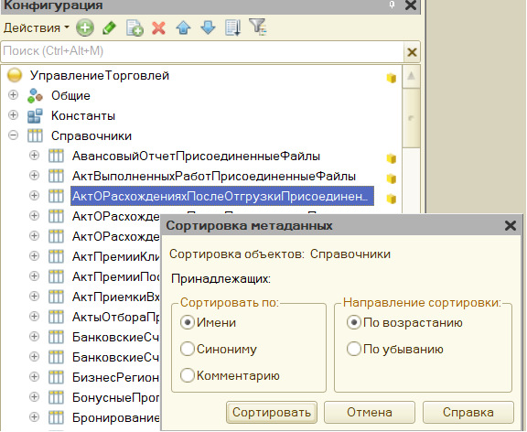Choose По возрастанию direction
The height and width of the screenshot is (432, 527).
[x=404, y=323]
